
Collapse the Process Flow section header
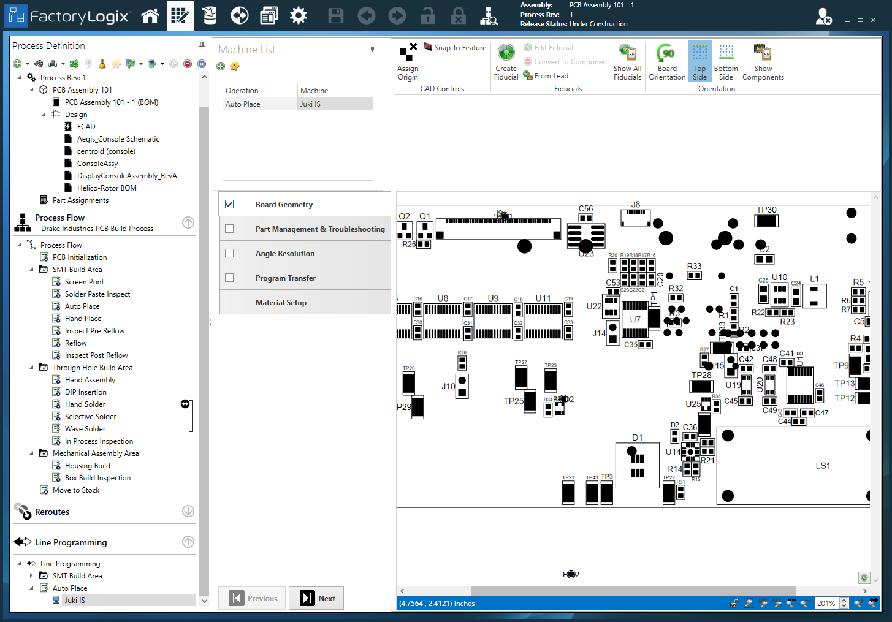pos(188,222)
